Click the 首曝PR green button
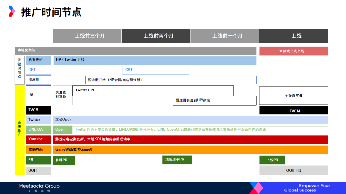 coord(63,160)
